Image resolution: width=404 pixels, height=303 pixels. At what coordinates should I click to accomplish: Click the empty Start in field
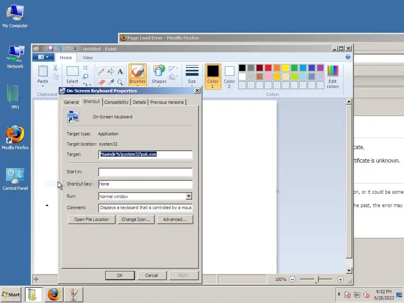(146, 172)
